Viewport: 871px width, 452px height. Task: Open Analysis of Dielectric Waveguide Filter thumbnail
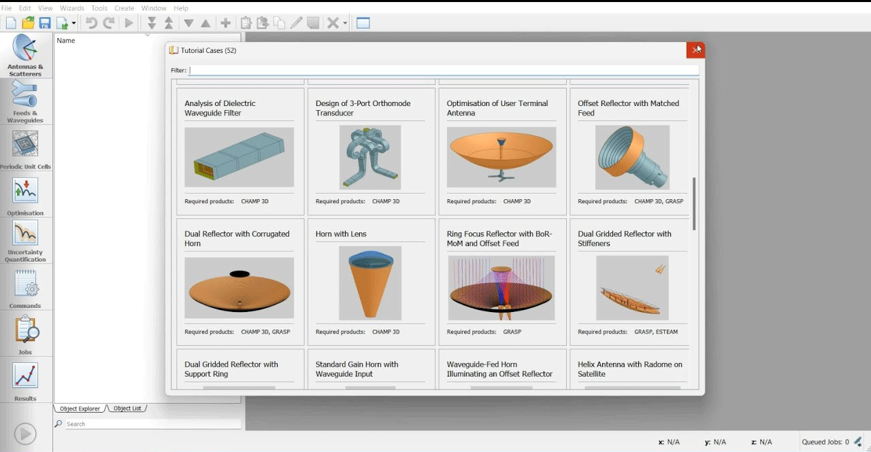(240, 157)
